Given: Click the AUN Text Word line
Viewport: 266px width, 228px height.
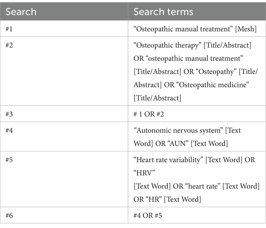Looking at the screenshot, I should [181, 144].
